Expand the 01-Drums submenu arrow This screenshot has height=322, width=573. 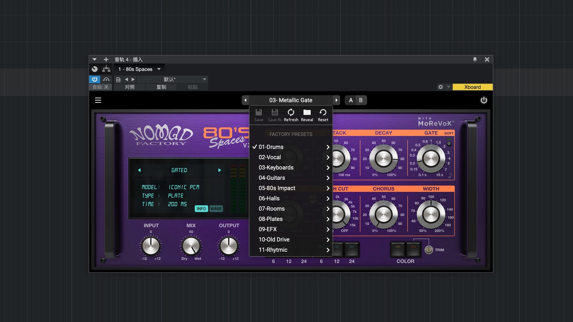pos(328,147)
